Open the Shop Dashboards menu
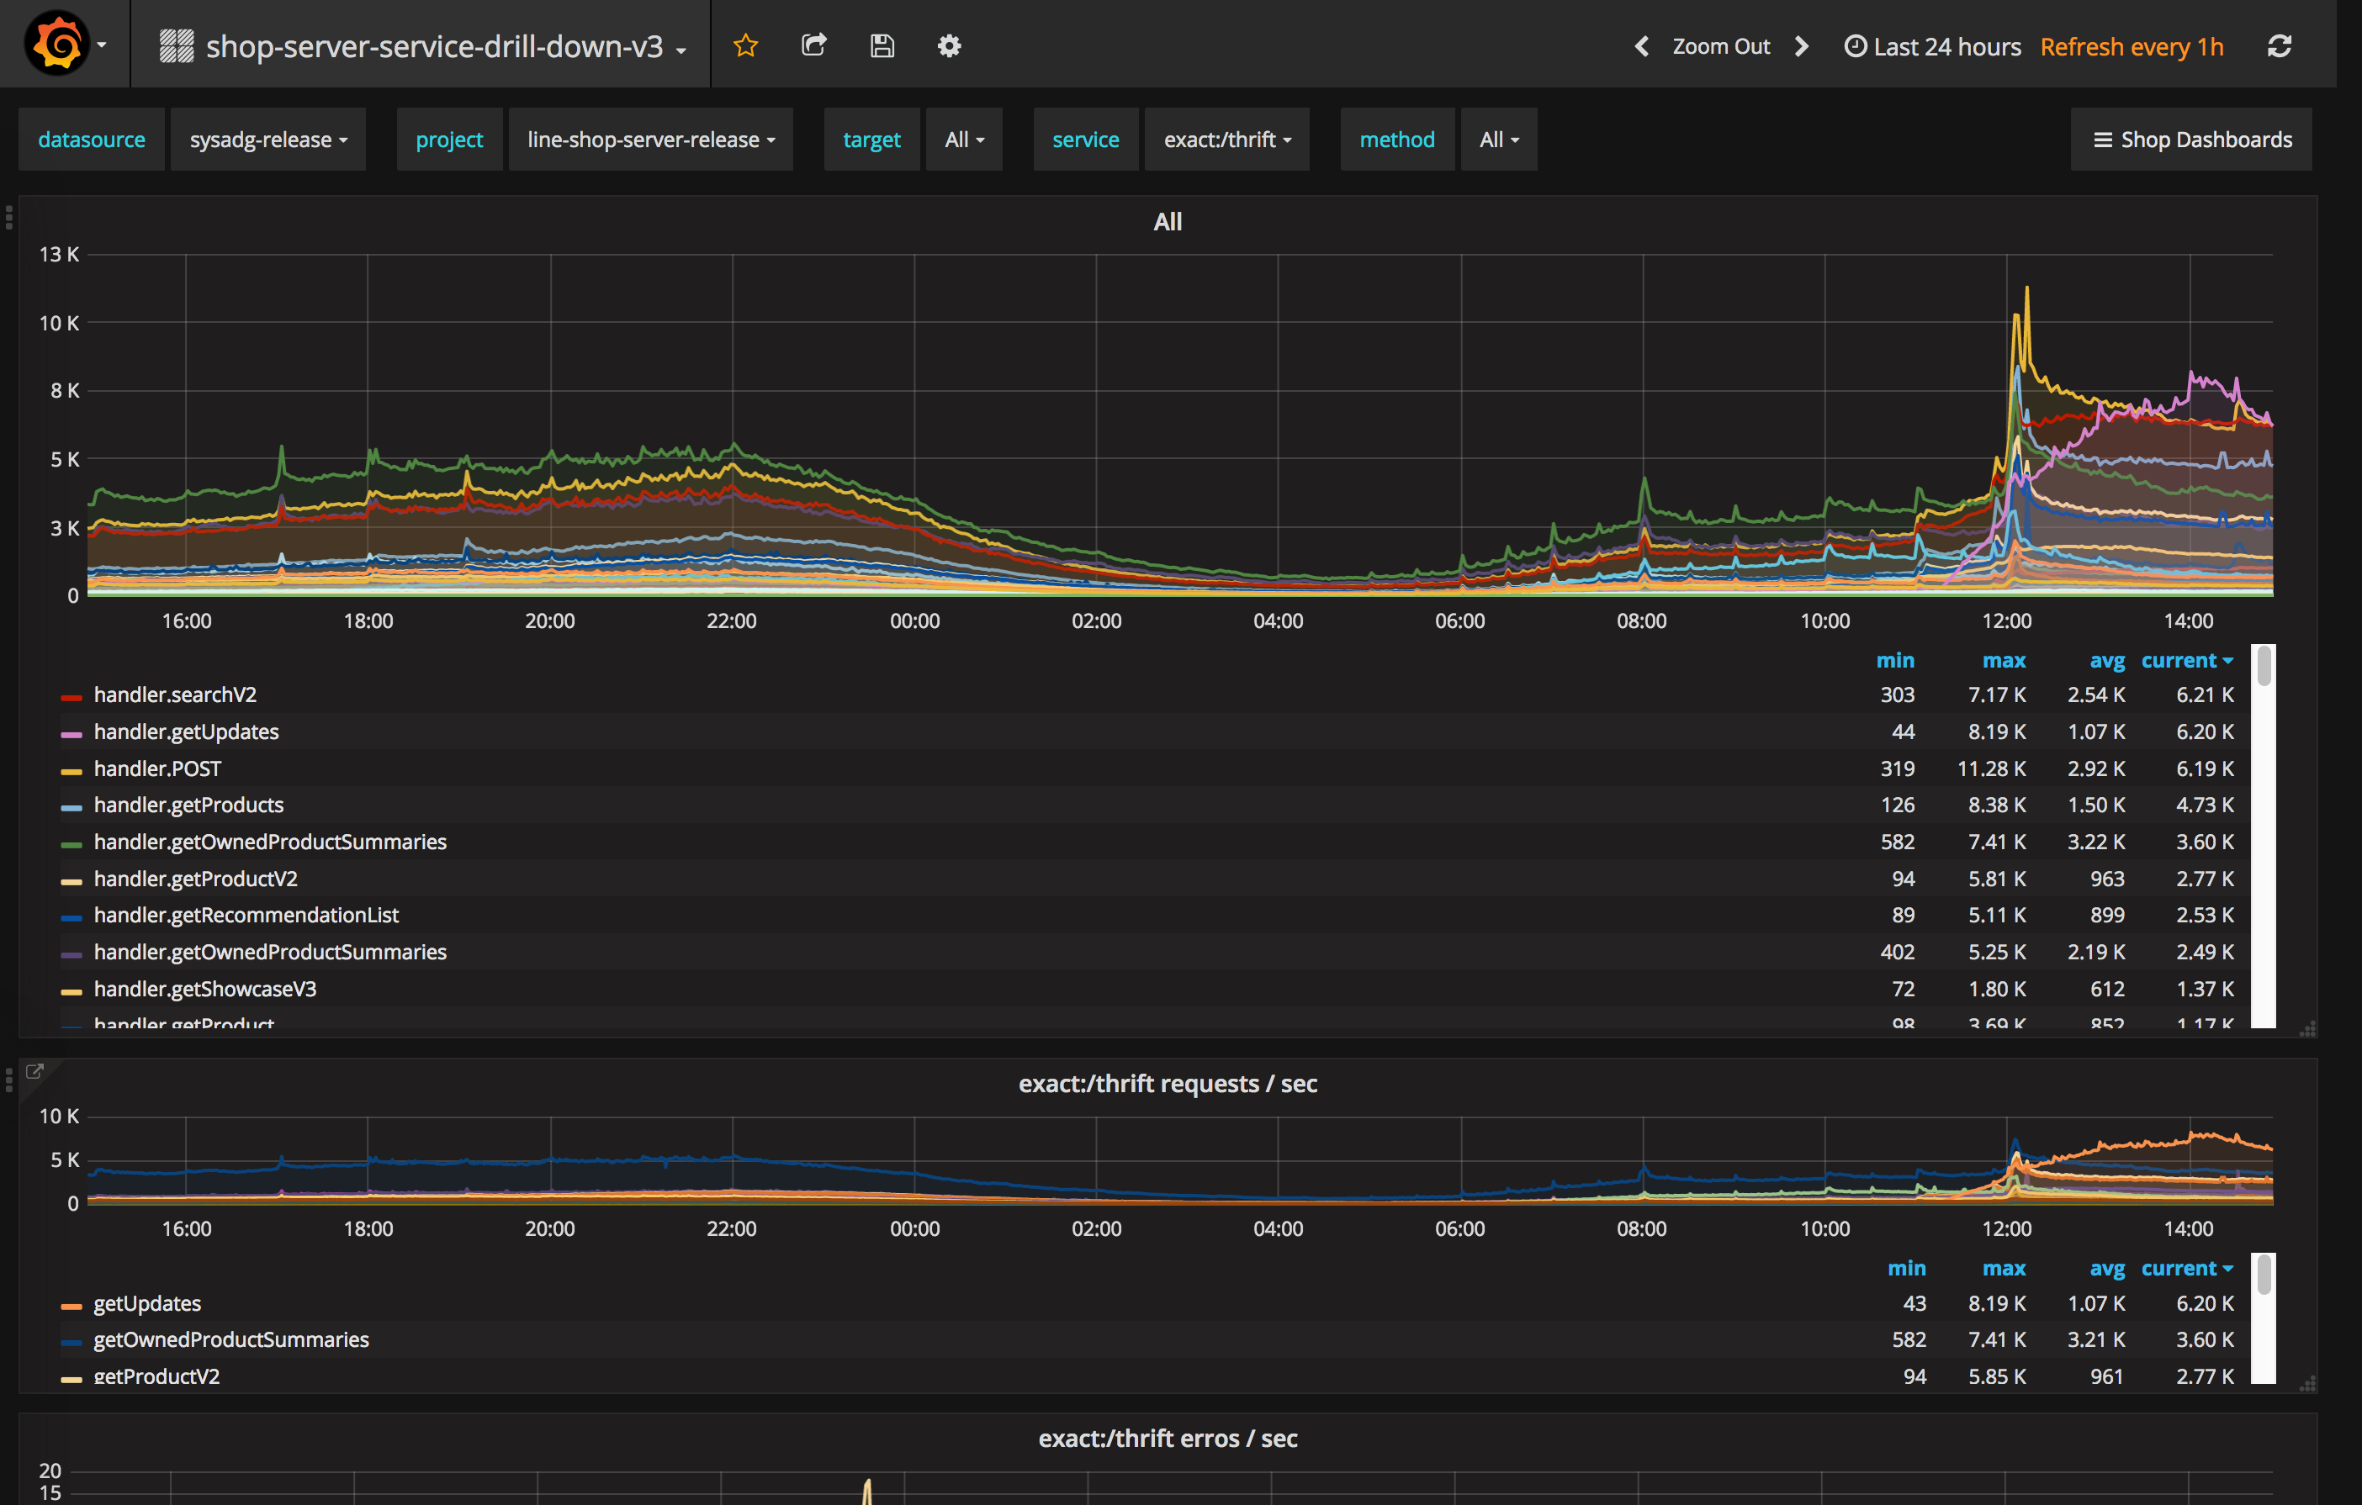 click(2190, 138)
